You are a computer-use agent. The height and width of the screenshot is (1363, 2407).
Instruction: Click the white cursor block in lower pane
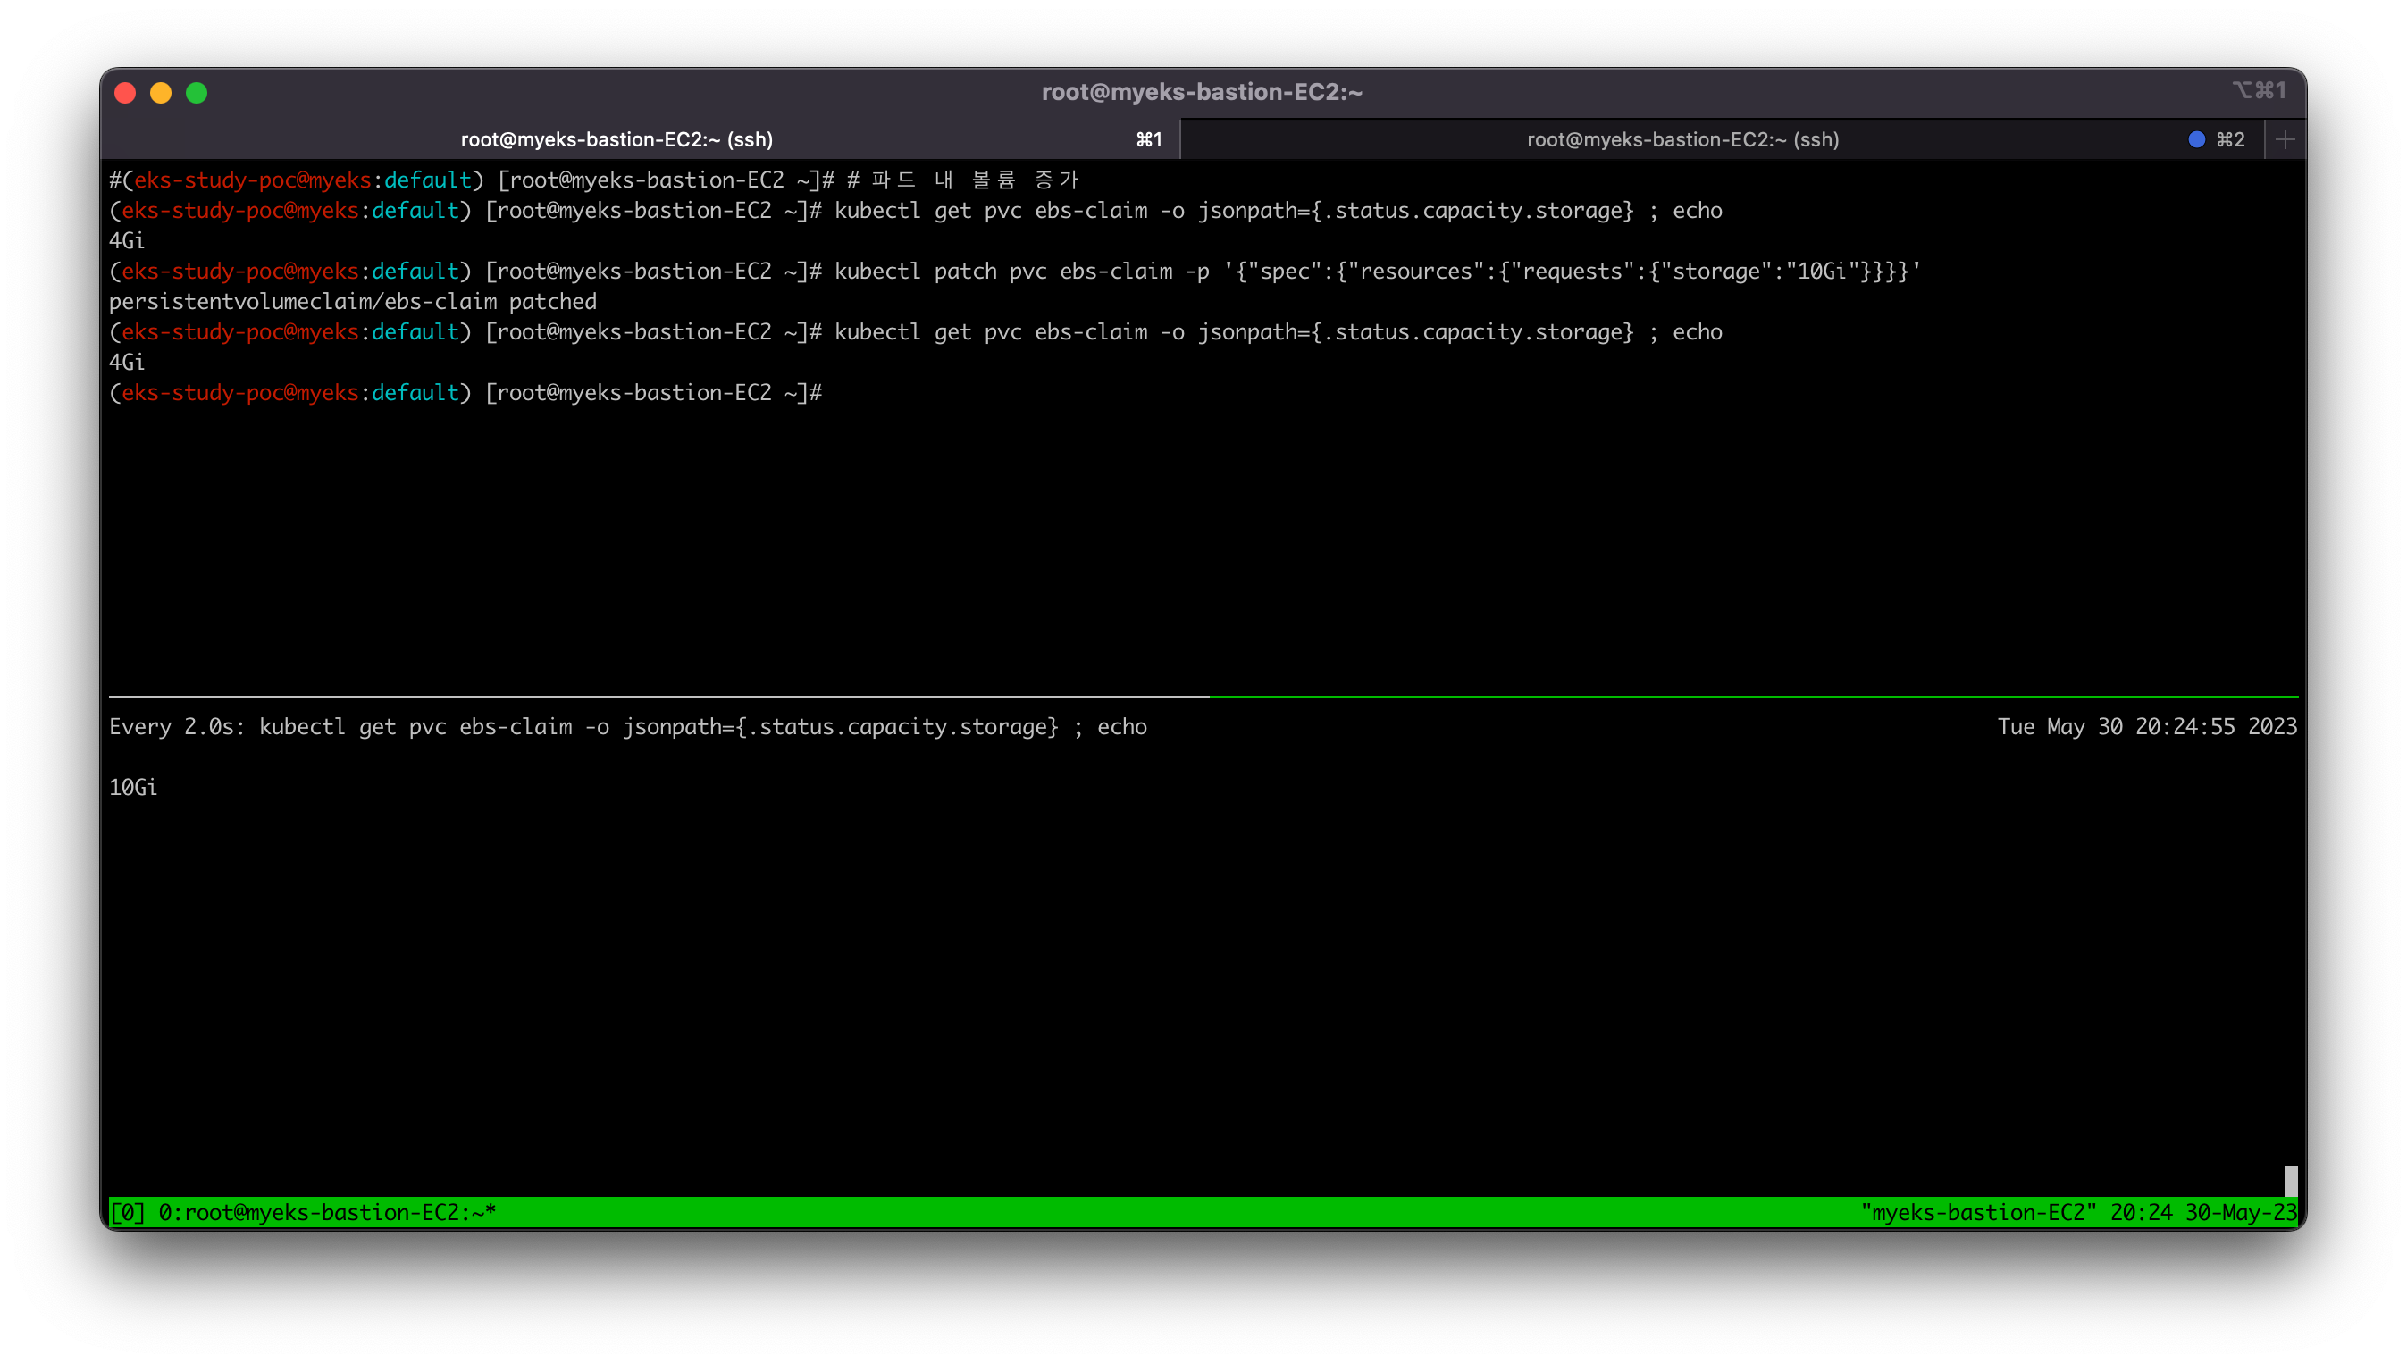[x=2290, y=1181]
